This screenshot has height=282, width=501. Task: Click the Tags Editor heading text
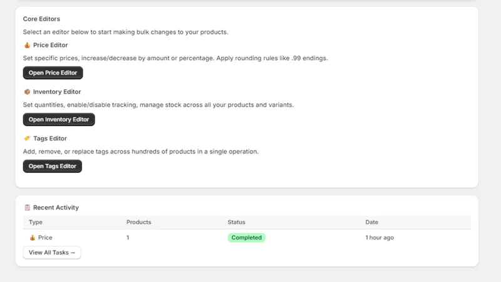pyautogui.click(x=50, y=138)
